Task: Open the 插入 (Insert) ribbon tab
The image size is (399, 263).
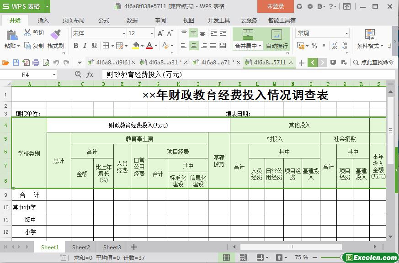Action: pos(43,20)
